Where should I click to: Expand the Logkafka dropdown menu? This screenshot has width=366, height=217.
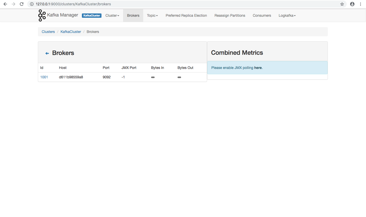click(287, 15)
